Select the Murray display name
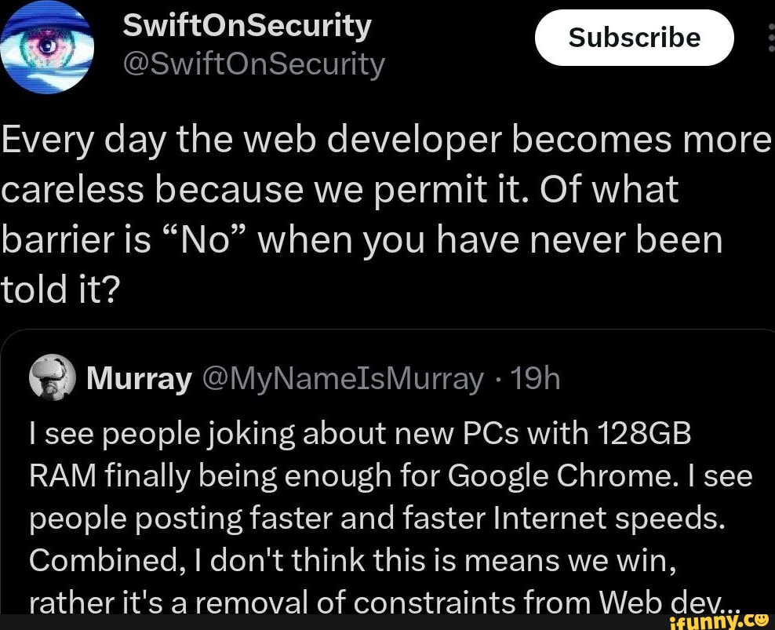 [139, 380]
